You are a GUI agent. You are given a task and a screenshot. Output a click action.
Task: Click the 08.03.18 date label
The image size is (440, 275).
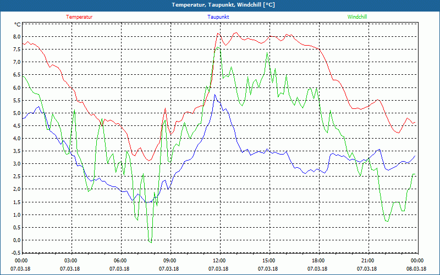point(416,269)
